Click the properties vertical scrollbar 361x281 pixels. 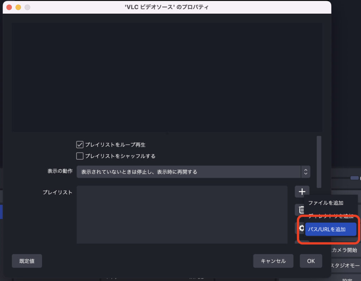[x=319, y=162]
